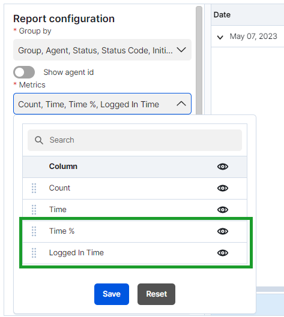Hide the Time metric via eye icon
This screenshot has width=284, height=317.
(223, 210)
